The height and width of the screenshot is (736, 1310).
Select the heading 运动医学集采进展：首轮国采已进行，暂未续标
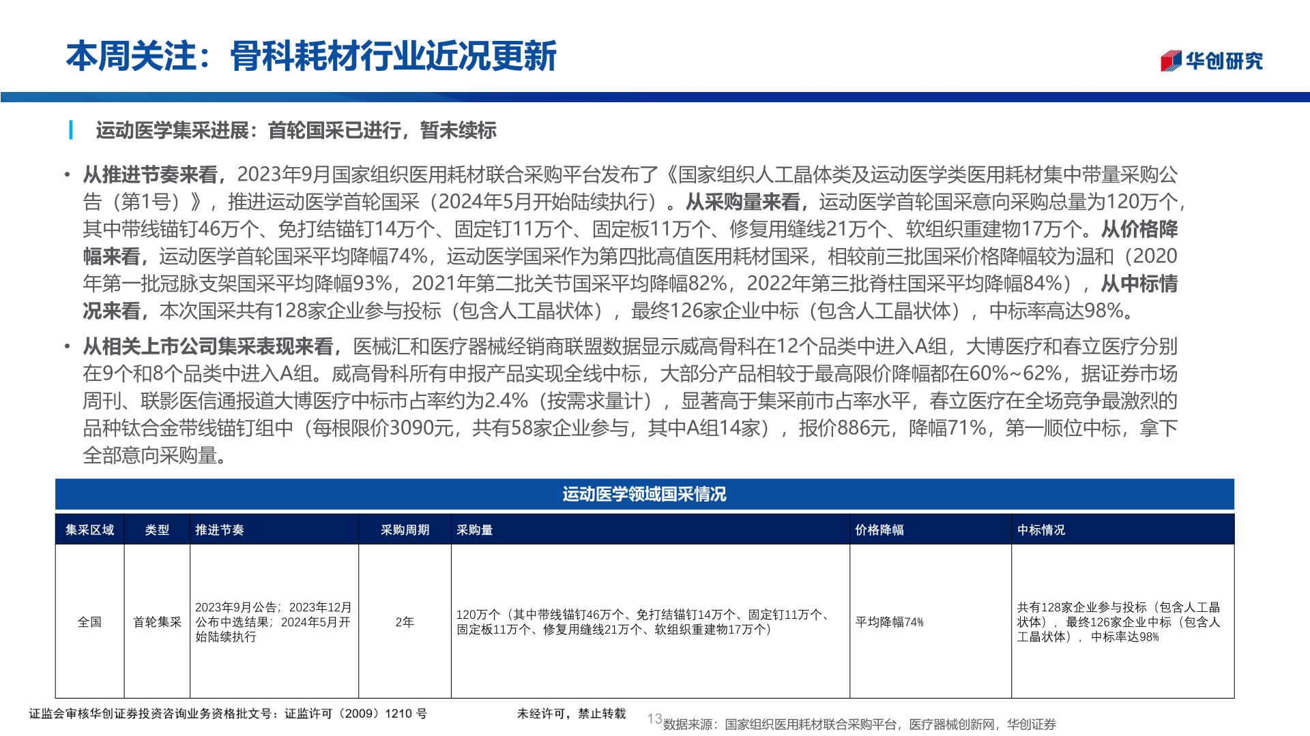(296, 134)
